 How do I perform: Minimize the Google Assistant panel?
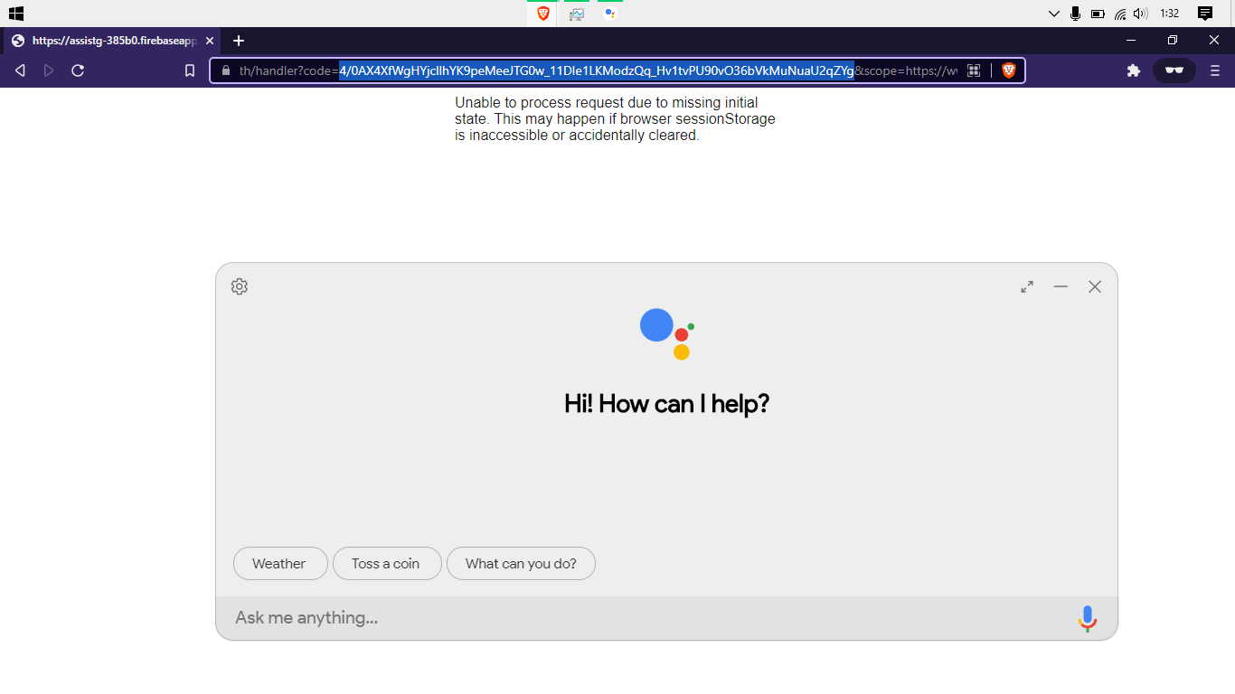click(x=1061, y=286)
